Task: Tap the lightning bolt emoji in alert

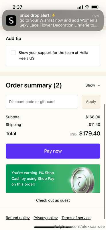Action: [x=54, y=15]
